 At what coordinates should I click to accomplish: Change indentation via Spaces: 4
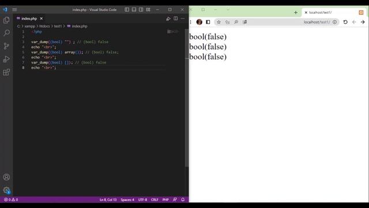pos(127,199)
